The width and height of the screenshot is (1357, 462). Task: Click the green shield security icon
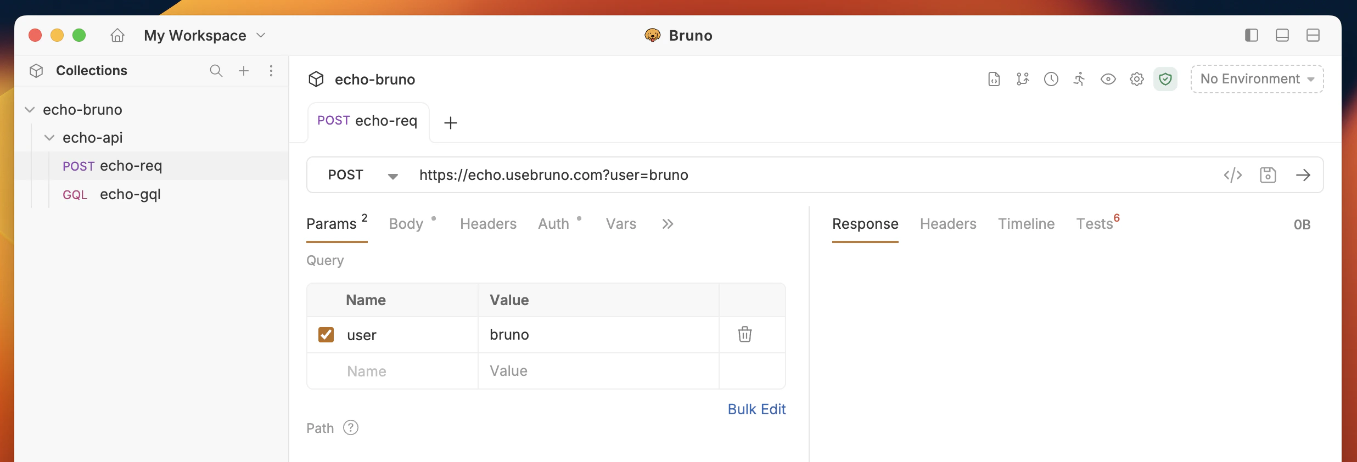pyautogui.click(x=1165, y=79)
